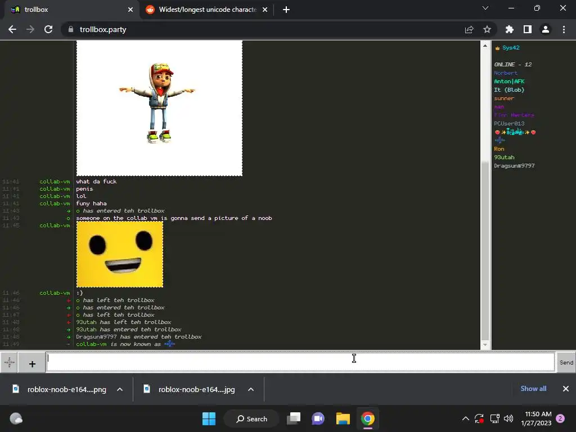Image resolution: width=576 pixels, height=432 pixels.
Task: Open Chrome three-dot menu
Action: pyautogui.click(x=564, y=29)
